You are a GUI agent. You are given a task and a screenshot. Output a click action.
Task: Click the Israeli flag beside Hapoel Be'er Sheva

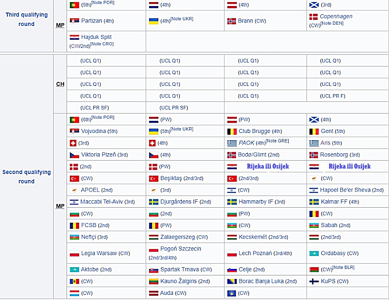click(314, 190)
